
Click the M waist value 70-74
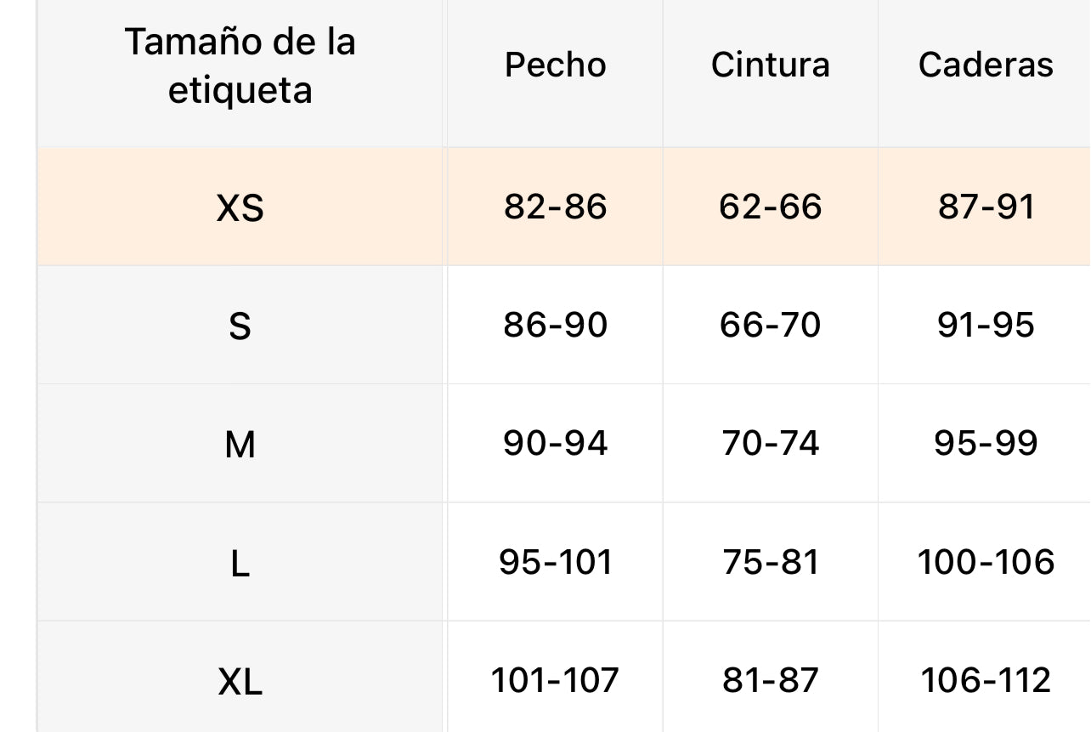click(x=770, y=443)
